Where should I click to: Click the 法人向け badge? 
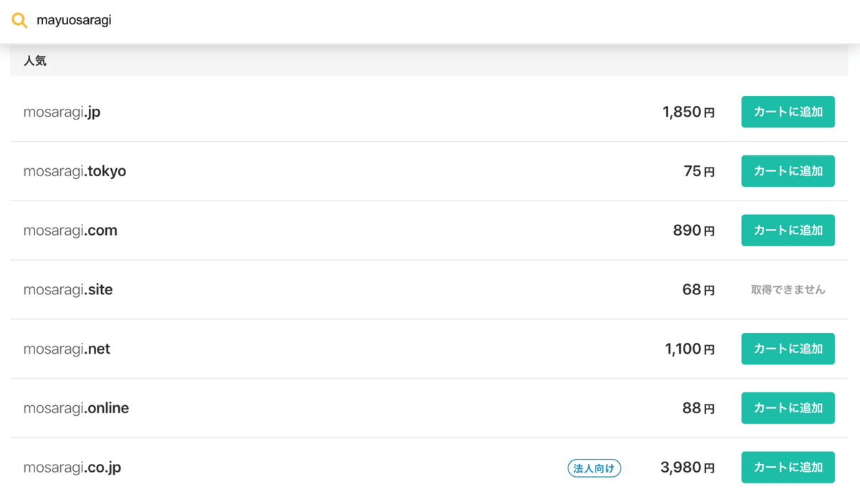(594, 468)
